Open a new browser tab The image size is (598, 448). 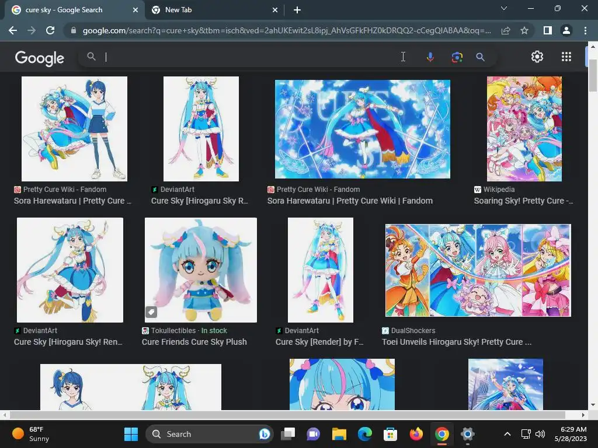coord(297,10)
